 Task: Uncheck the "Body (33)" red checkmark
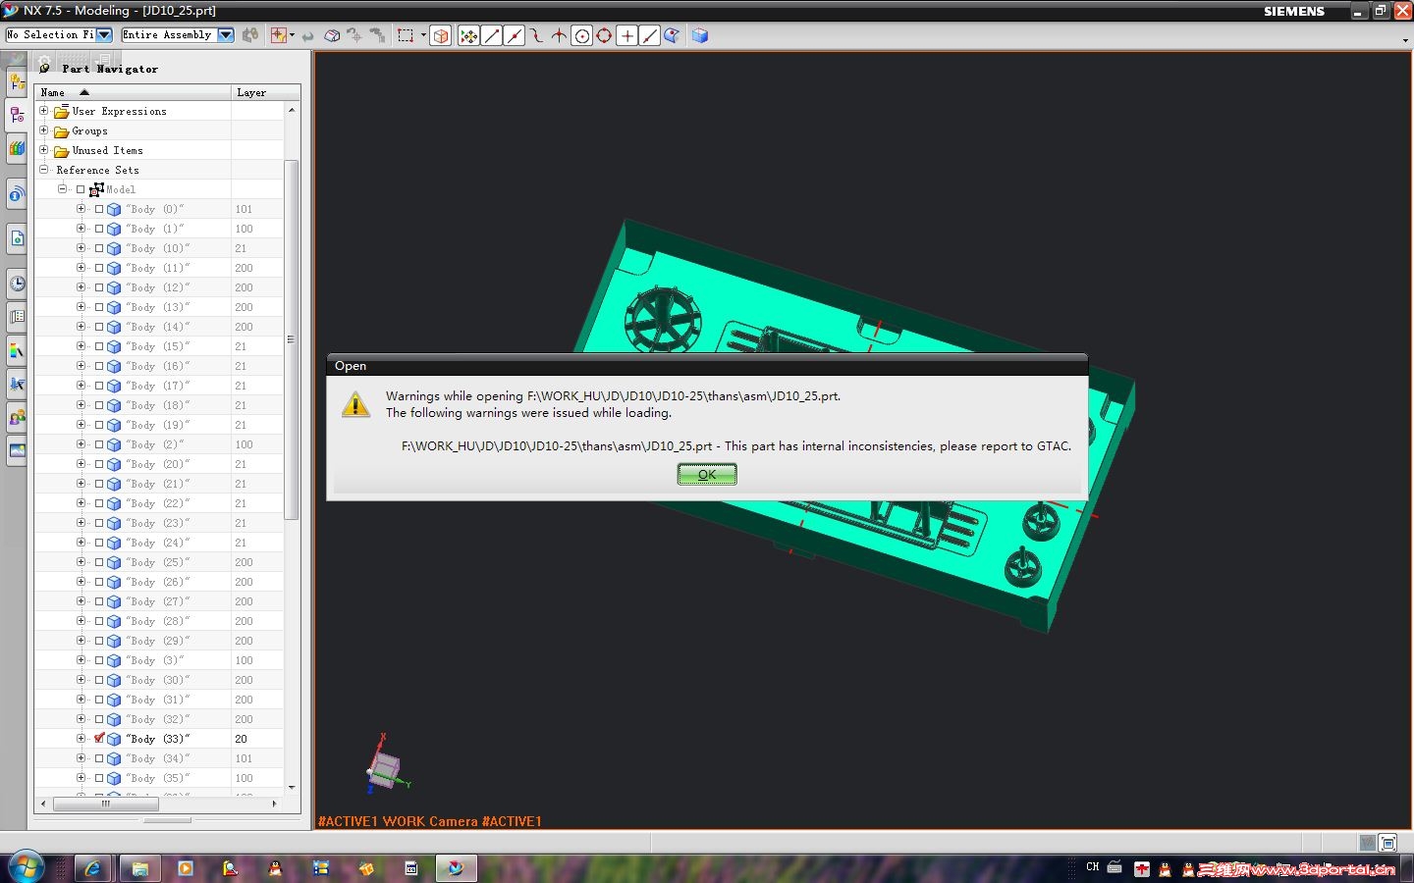click(x=99, y=738)
